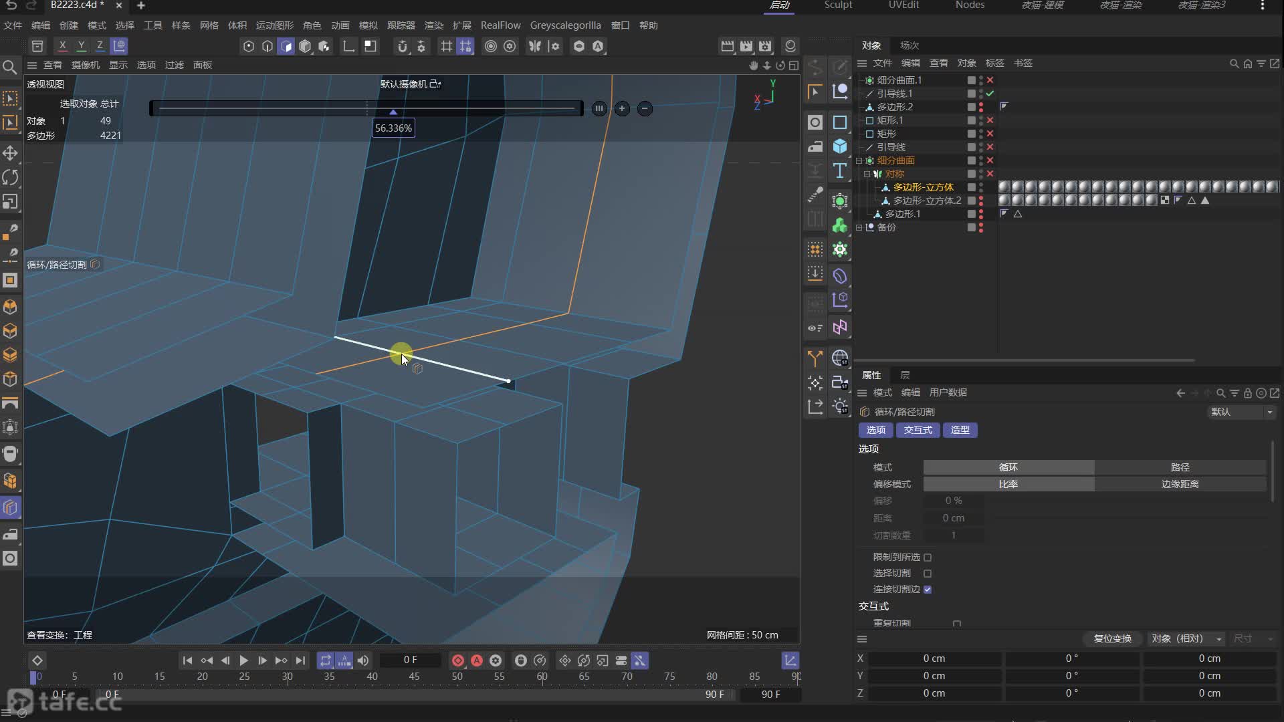Click the cube primitive icon
This screenshot has height=722, width=1284.
(x=840, y=146)
